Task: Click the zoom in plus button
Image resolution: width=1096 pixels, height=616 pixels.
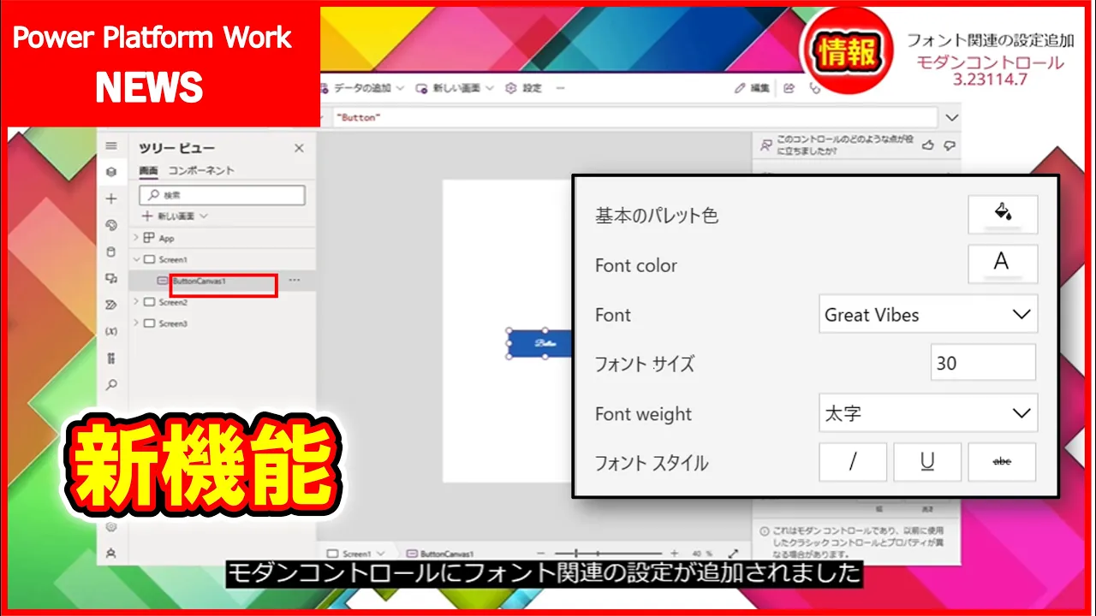Action: 675,554
